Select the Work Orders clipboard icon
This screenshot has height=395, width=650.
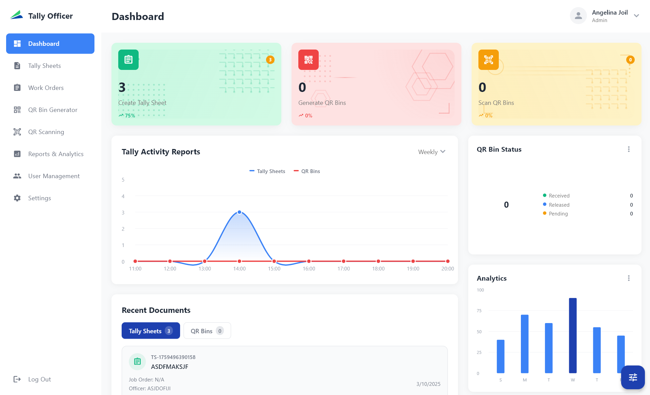[17, 88]
